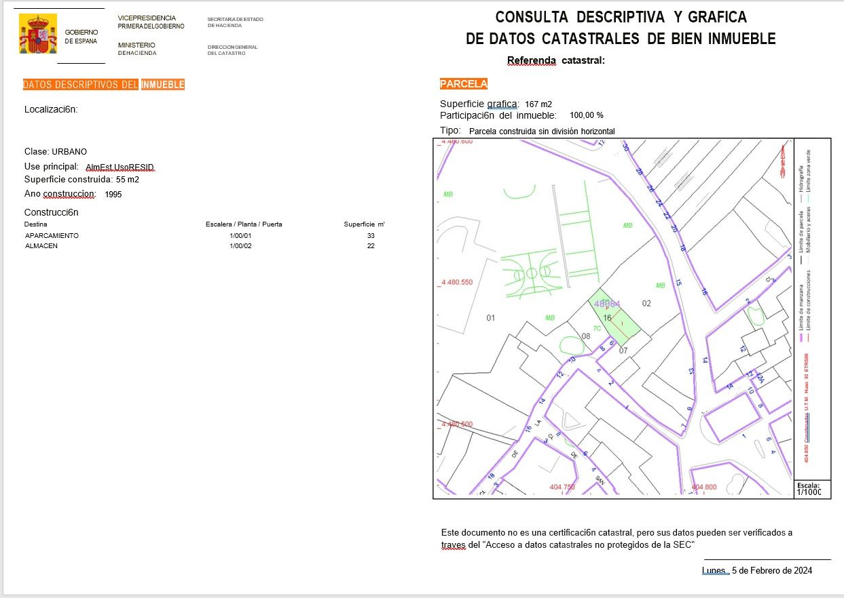Click the date text 5 de Febrero de 2024
The height and width of the screenshot is (598, 844).
tap(771, 570)
